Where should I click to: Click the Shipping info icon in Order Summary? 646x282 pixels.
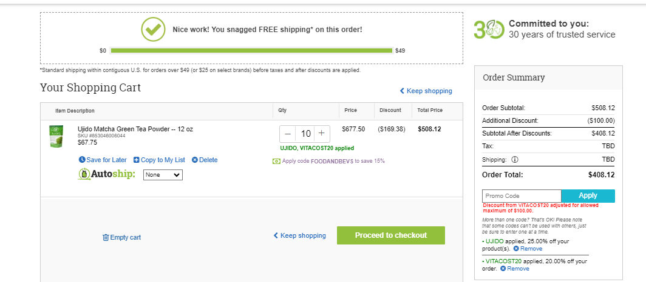pyautogui.click(x=515, y=160)
